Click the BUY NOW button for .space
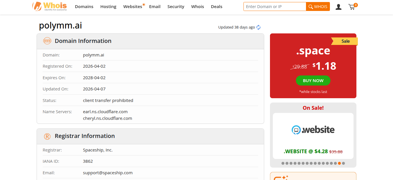The height and width of the screenshot is (180, 393). 313,81
